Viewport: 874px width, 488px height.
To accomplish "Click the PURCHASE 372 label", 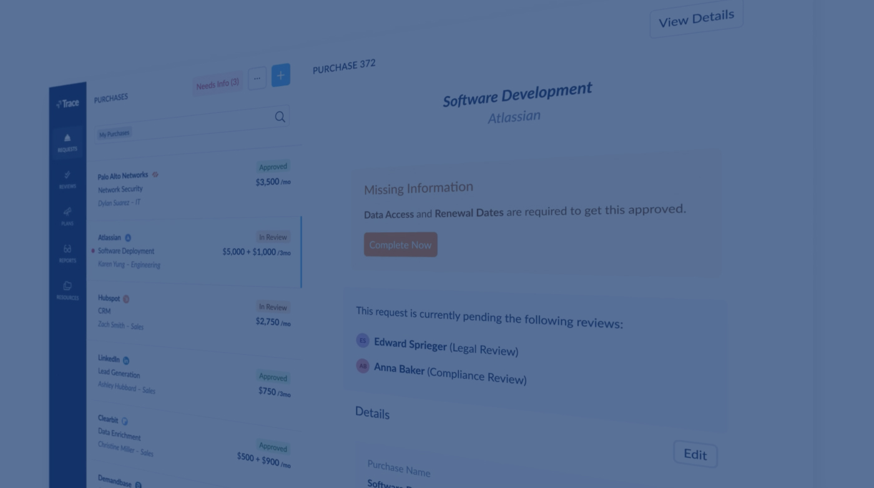I will tap(344, 66).
